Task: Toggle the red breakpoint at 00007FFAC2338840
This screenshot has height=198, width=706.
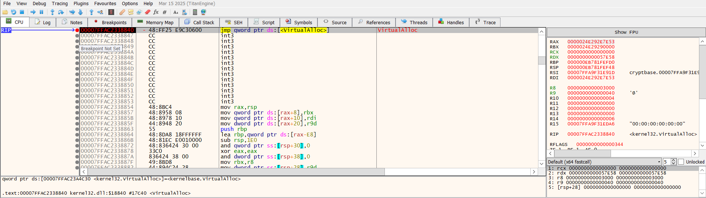Action: click(x=77, y=30)
